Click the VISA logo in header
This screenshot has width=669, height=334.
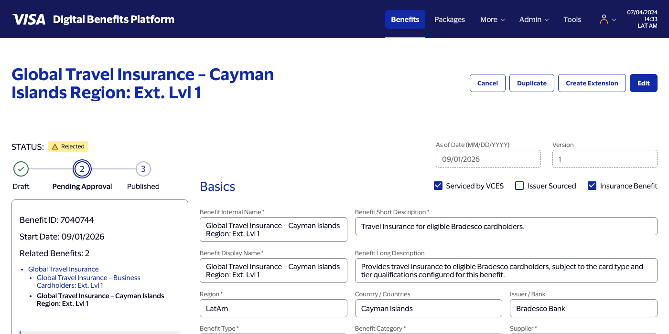tap(29, 20)
